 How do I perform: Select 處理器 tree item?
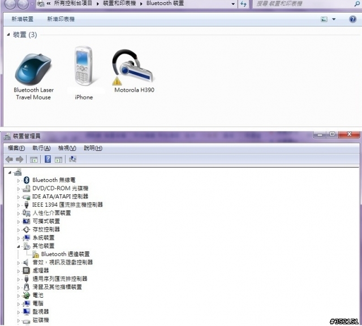pos(41,271)
